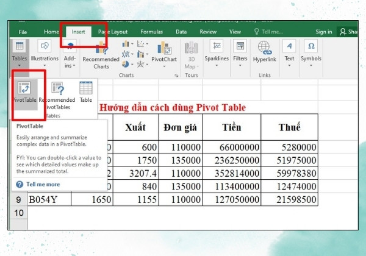Select the Insert ribbon tab
366x256 pixels.
pyautogui.click(x=79, y=32)
